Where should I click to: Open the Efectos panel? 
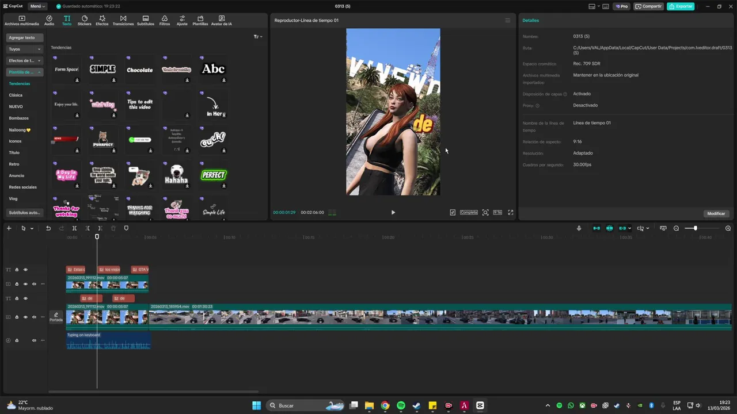point(102,21)
